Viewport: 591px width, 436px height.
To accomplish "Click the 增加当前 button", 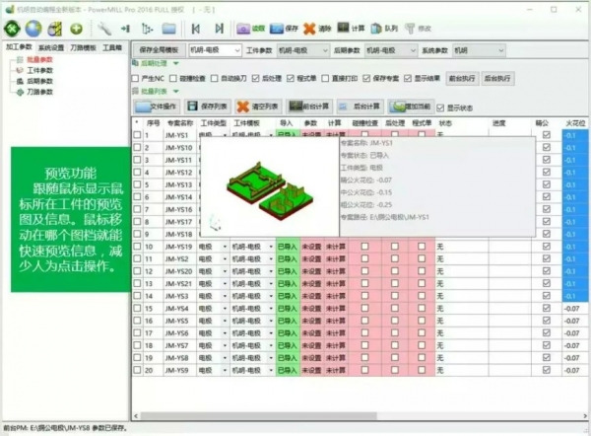I will coord(411,107).
